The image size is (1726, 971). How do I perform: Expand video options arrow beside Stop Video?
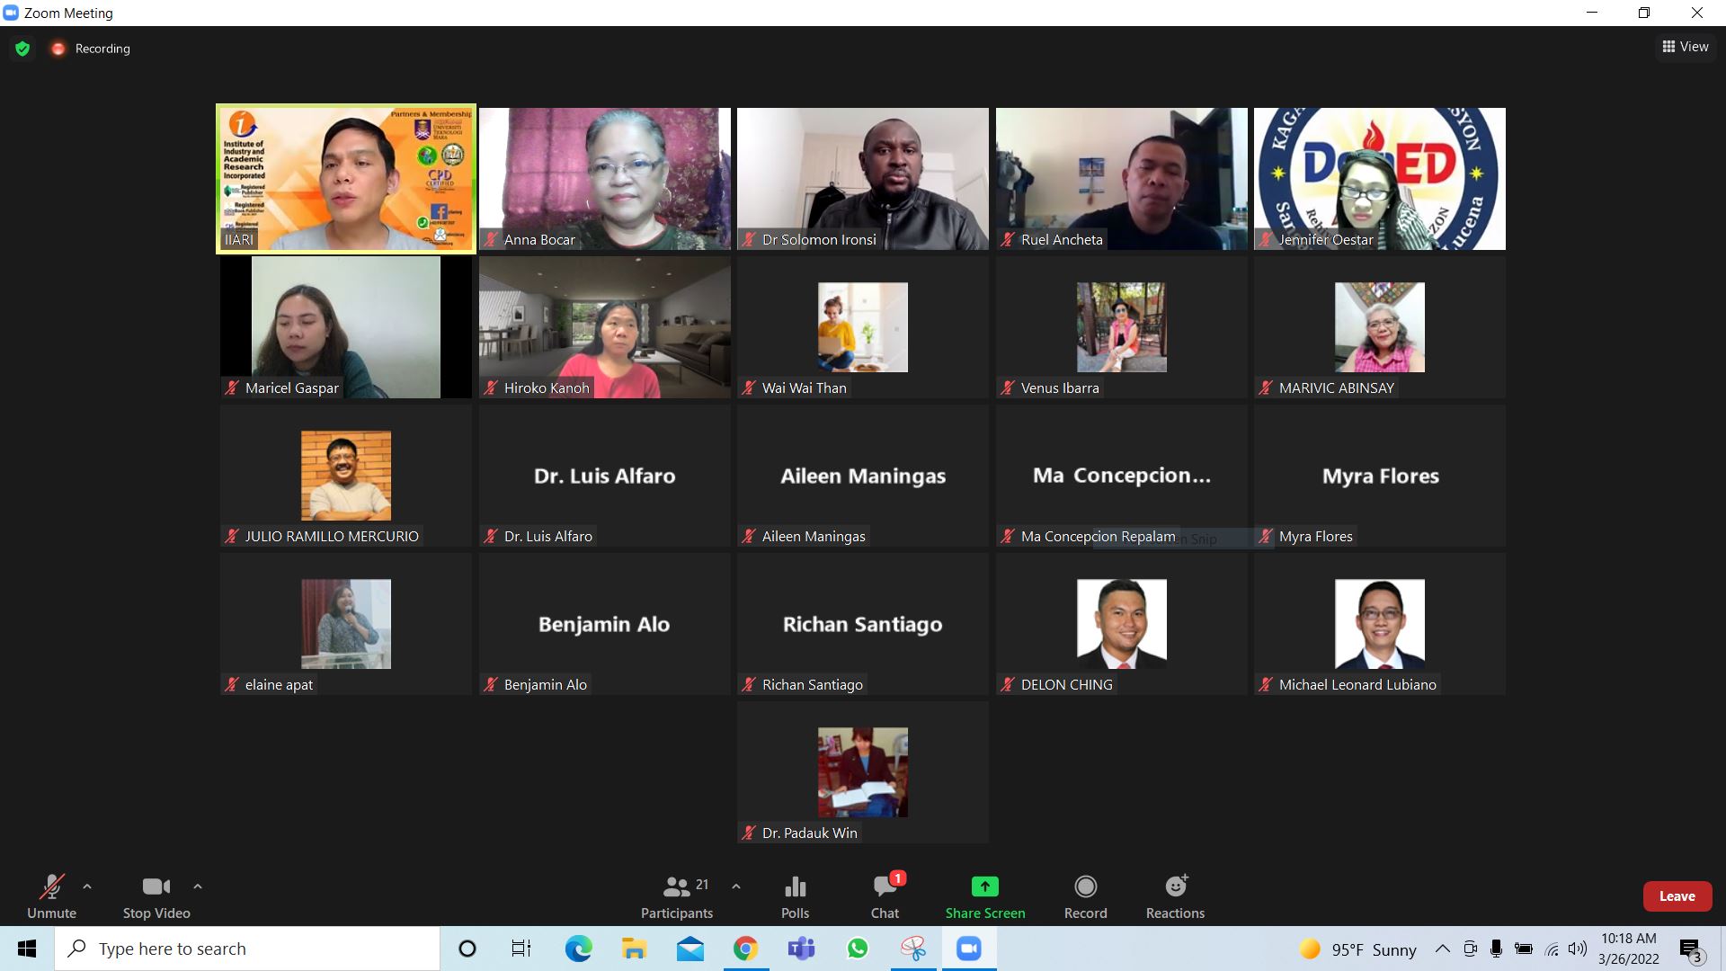[x=198, y=886]
